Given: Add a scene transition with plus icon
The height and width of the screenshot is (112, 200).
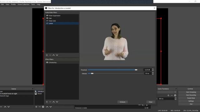Looking at the screenshot, I should 168,95.
